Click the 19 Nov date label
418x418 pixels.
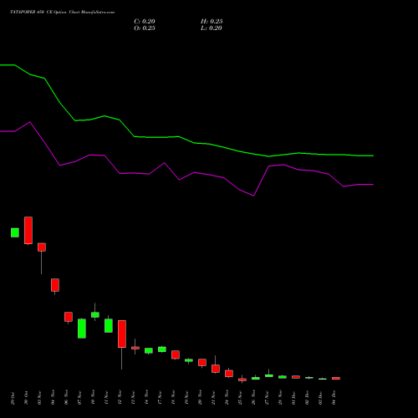(x=186, y=398)
